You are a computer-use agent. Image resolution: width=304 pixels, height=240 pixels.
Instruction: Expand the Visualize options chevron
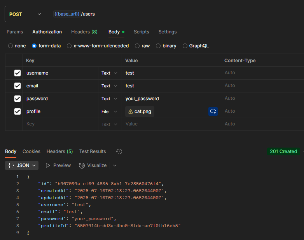115,165
